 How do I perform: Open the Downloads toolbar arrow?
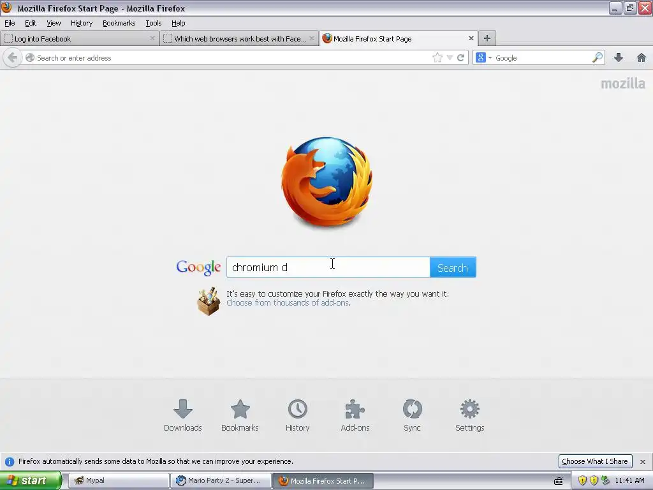pos(619,57)
